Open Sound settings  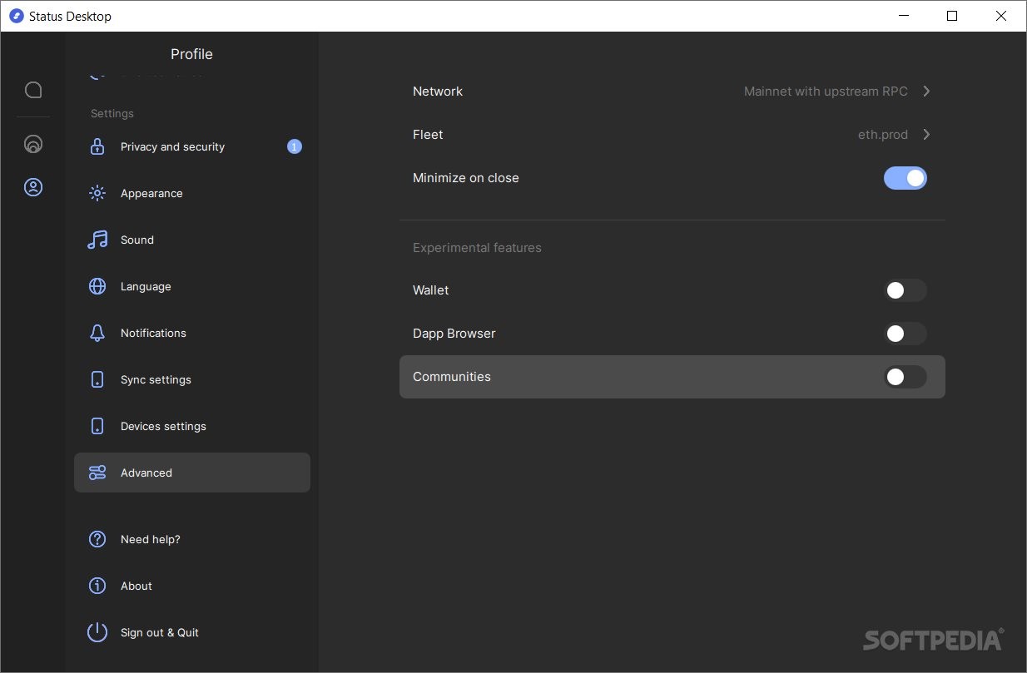point(192,240)
